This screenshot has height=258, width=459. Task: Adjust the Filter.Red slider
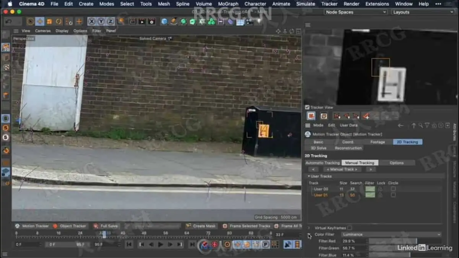[x=405, y=241]
